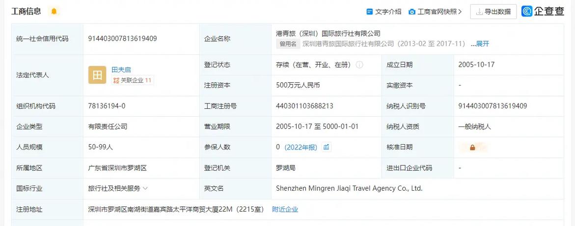Click the camera icon before 工商官网快照
The height and width of the screenshot is (226, 575).
[412, 12]
